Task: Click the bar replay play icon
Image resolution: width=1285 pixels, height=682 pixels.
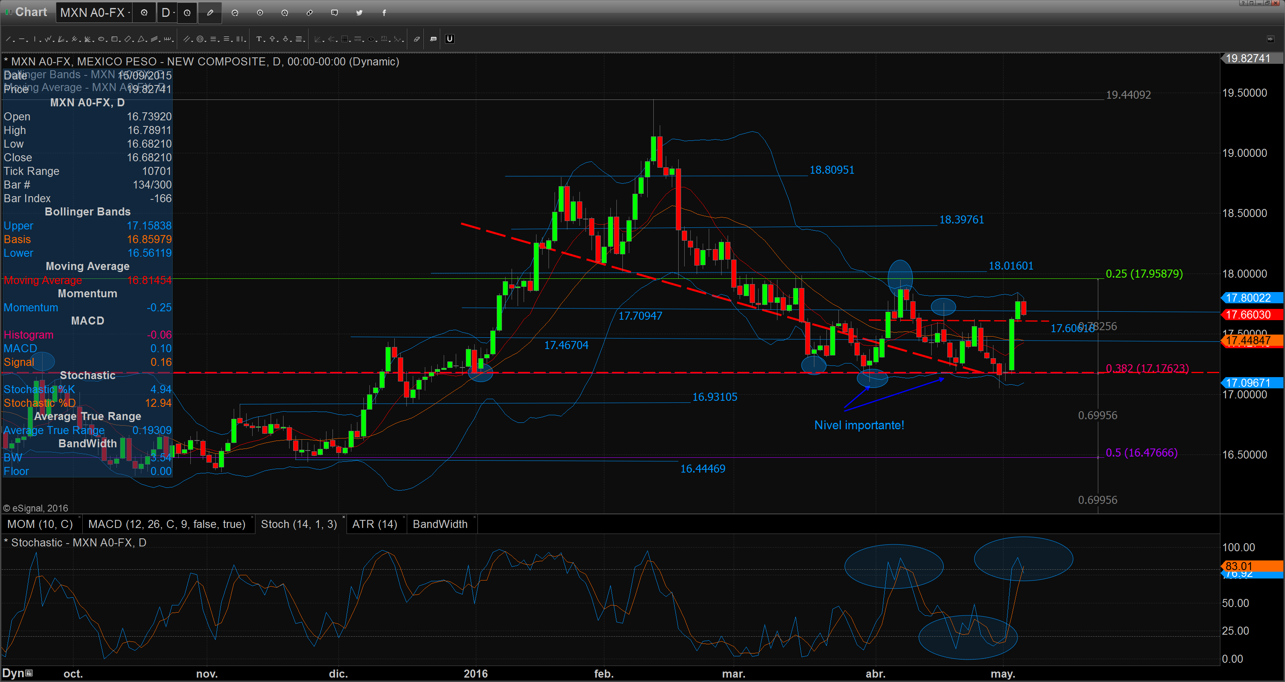Action: [x=260, y=13]
